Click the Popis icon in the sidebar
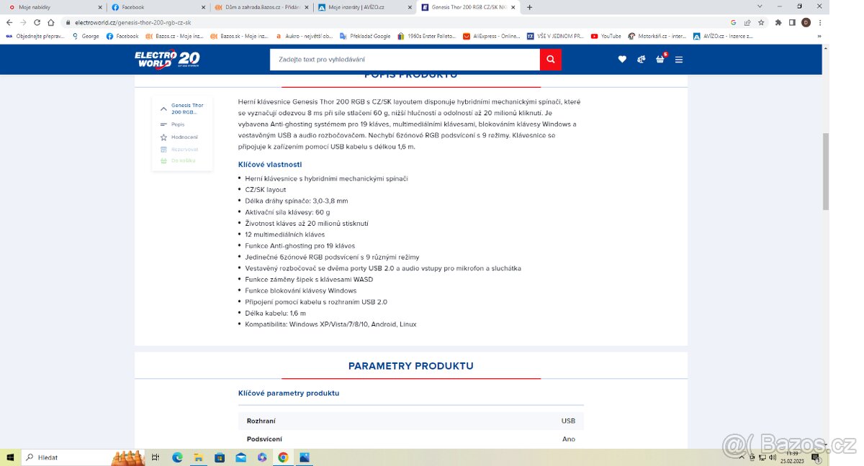 click(164, 124)
